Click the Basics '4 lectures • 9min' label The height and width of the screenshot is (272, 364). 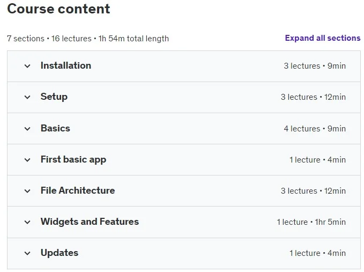click(315, 129)
